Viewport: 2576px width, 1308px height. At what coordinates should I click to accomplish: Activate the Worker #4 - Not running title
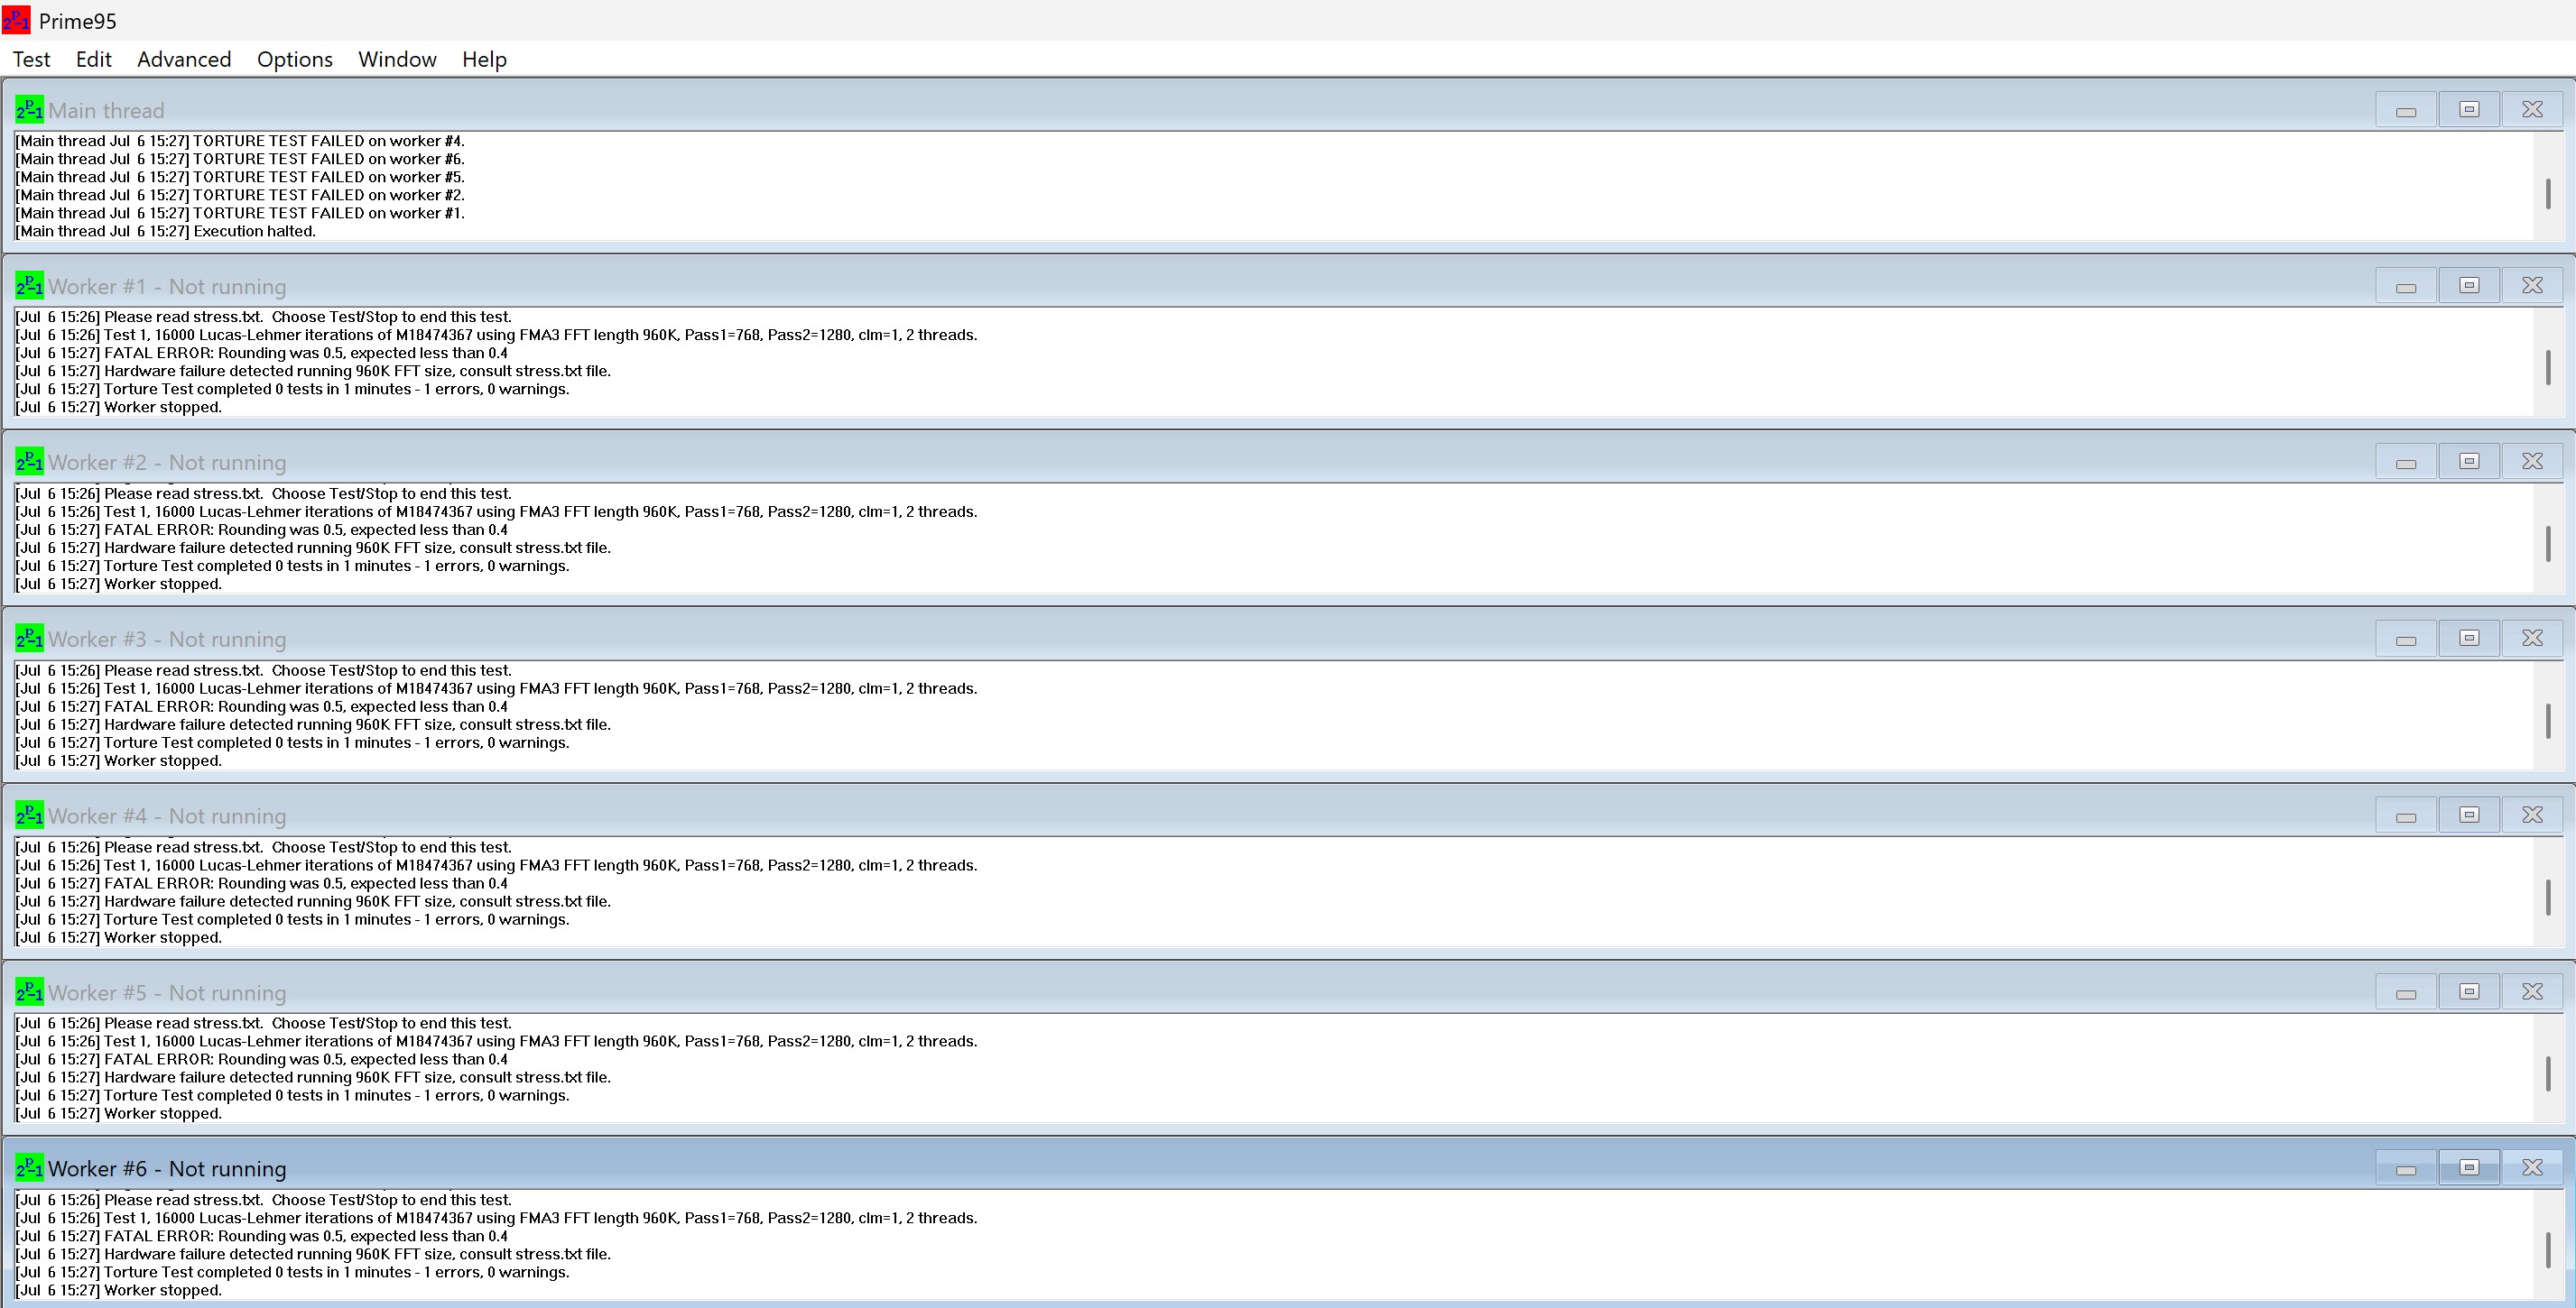click(x=167, y=816)
